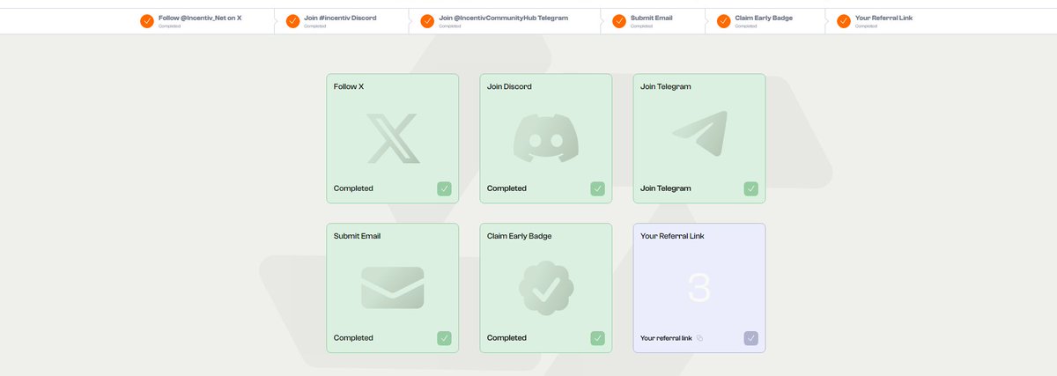Toggle the checkbox in the Join Telegram card
The height and width of the screenshot is (376, 1057).
(x=750, y=188)
